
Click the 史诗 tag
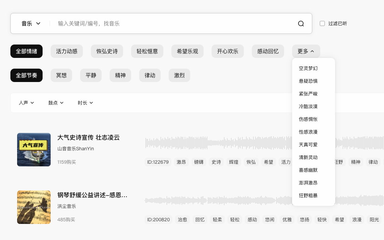[216, 162]
